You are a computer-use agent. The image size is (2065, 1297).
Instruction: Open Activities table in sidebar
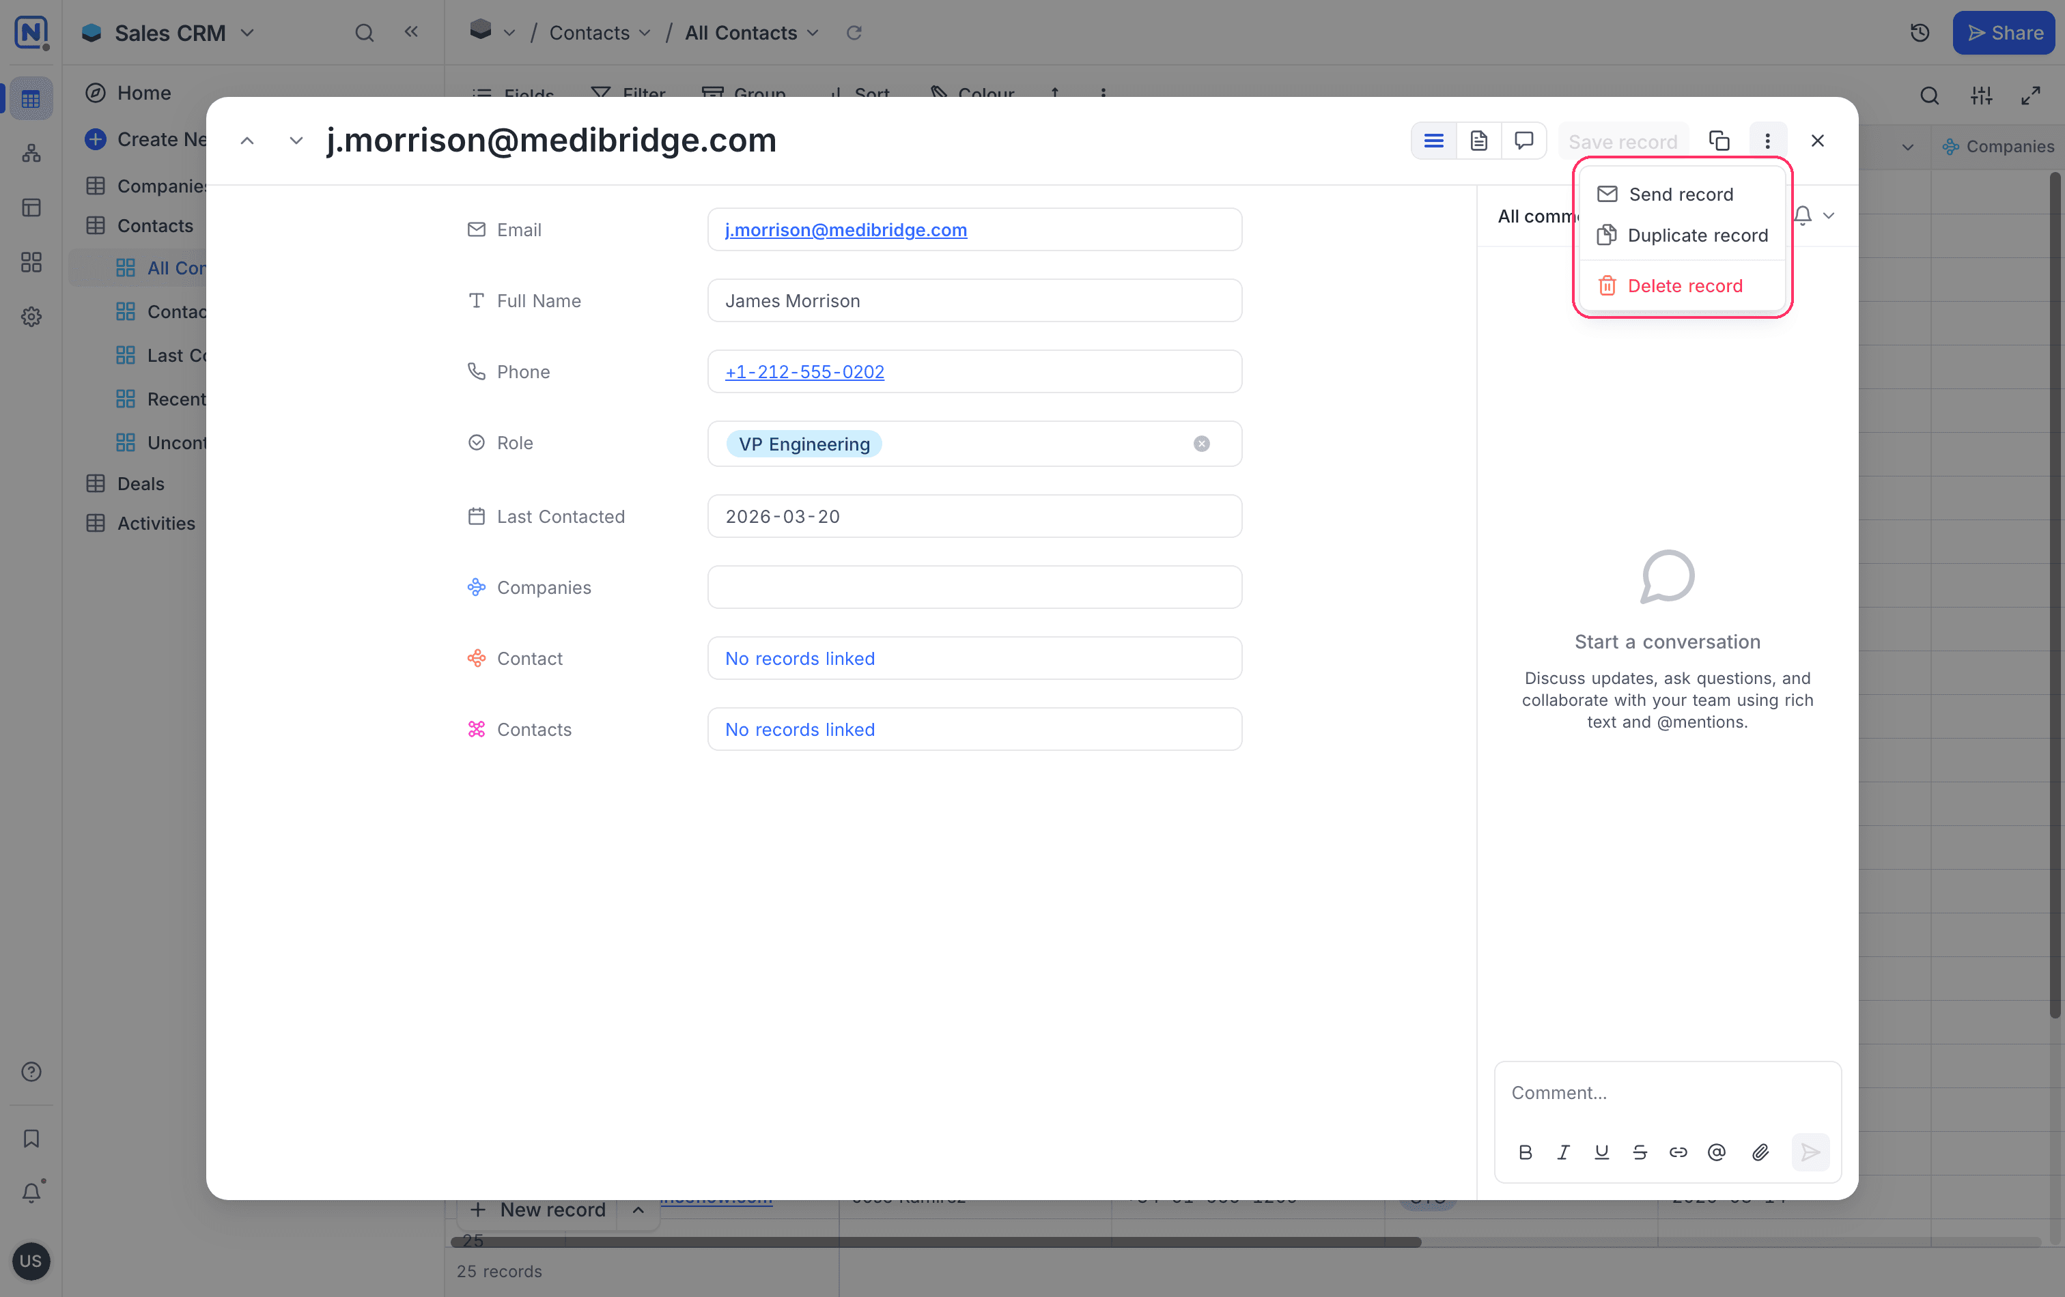coord(156,524)
